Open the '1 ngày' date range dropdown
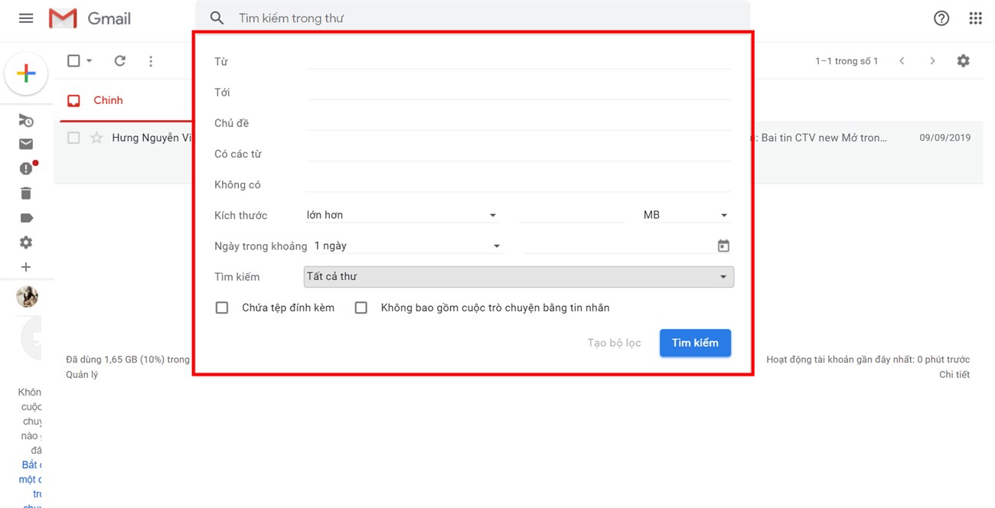This screenshot has width=995, height=508. pyautogui.click(x=408, y=246)
